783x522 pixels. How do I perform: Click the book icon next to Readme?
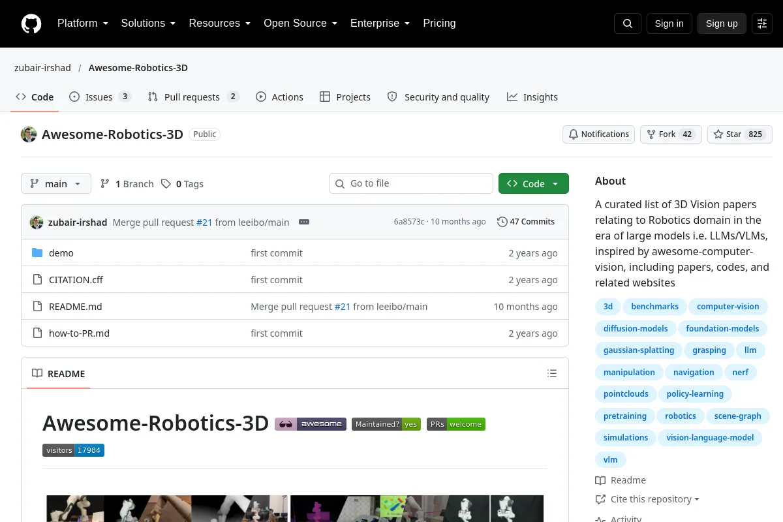[600, 480]
